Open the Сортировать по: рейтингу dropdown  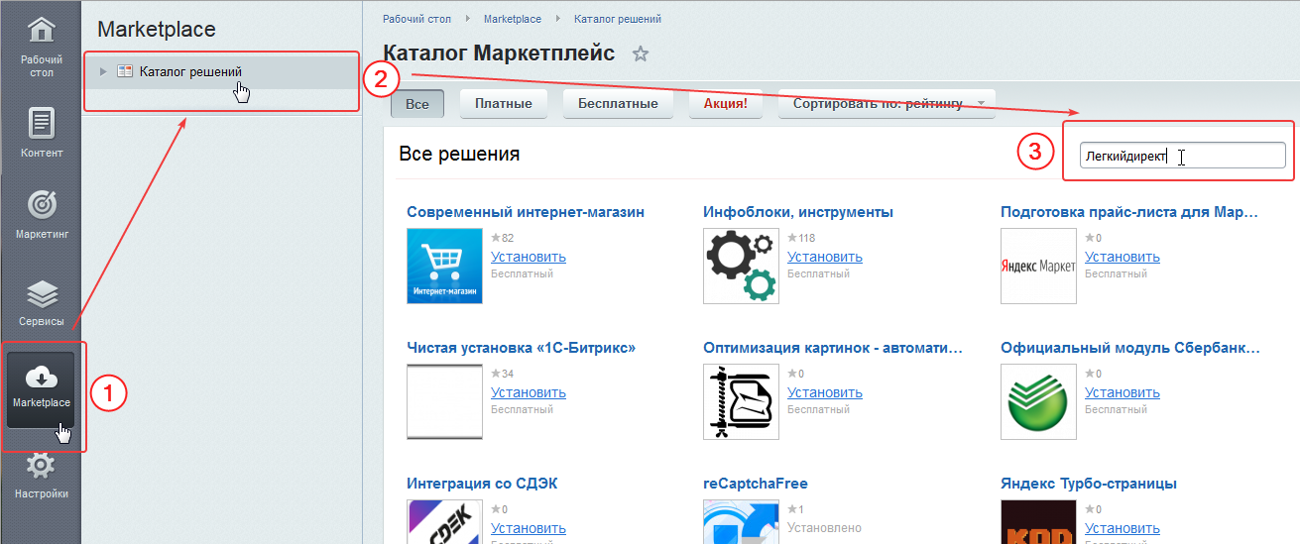886,103
